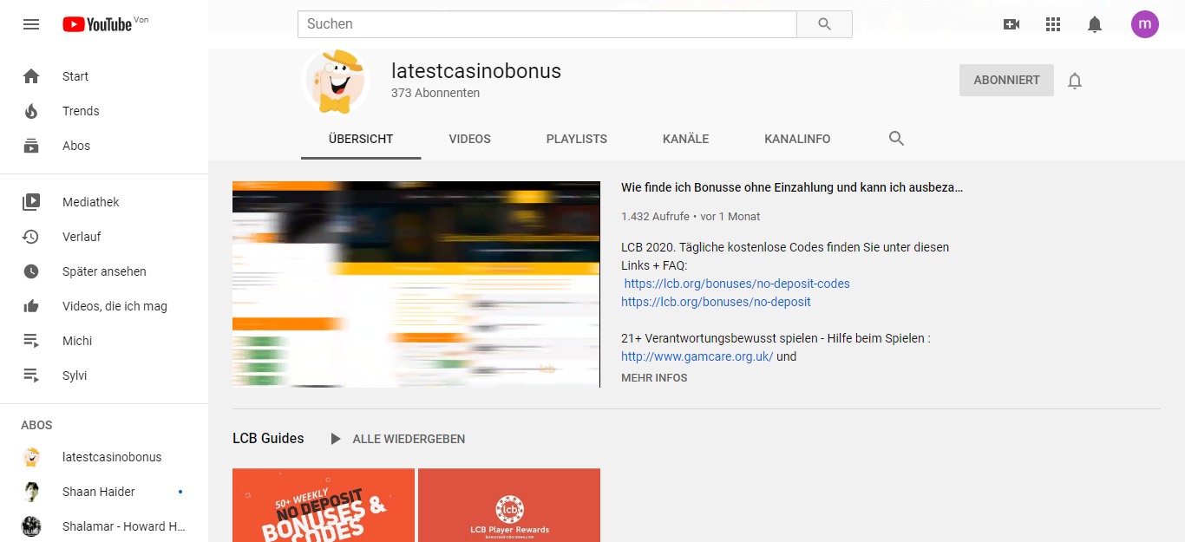
Task: Click the Abos subscriptions icon
Action: point(31,146)
